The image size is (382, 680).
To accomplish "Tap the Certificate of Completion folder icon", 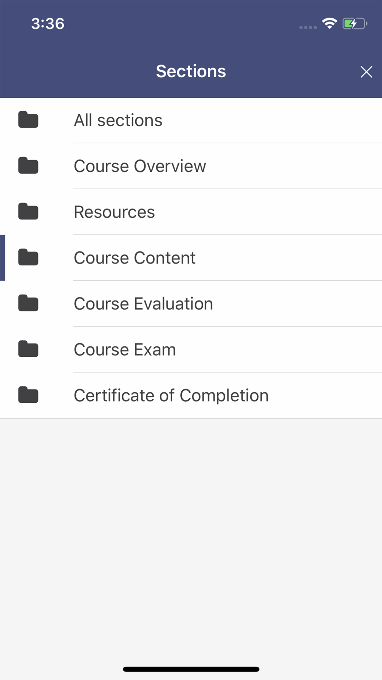I will point(28,395).
